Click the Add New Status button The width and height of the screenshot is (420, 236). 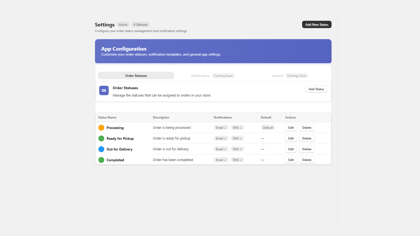[x=317, y=24]
